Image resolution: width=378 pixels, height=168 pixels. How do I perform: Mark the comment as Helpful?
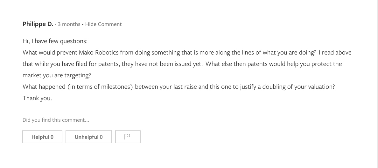tap(42, 137)
